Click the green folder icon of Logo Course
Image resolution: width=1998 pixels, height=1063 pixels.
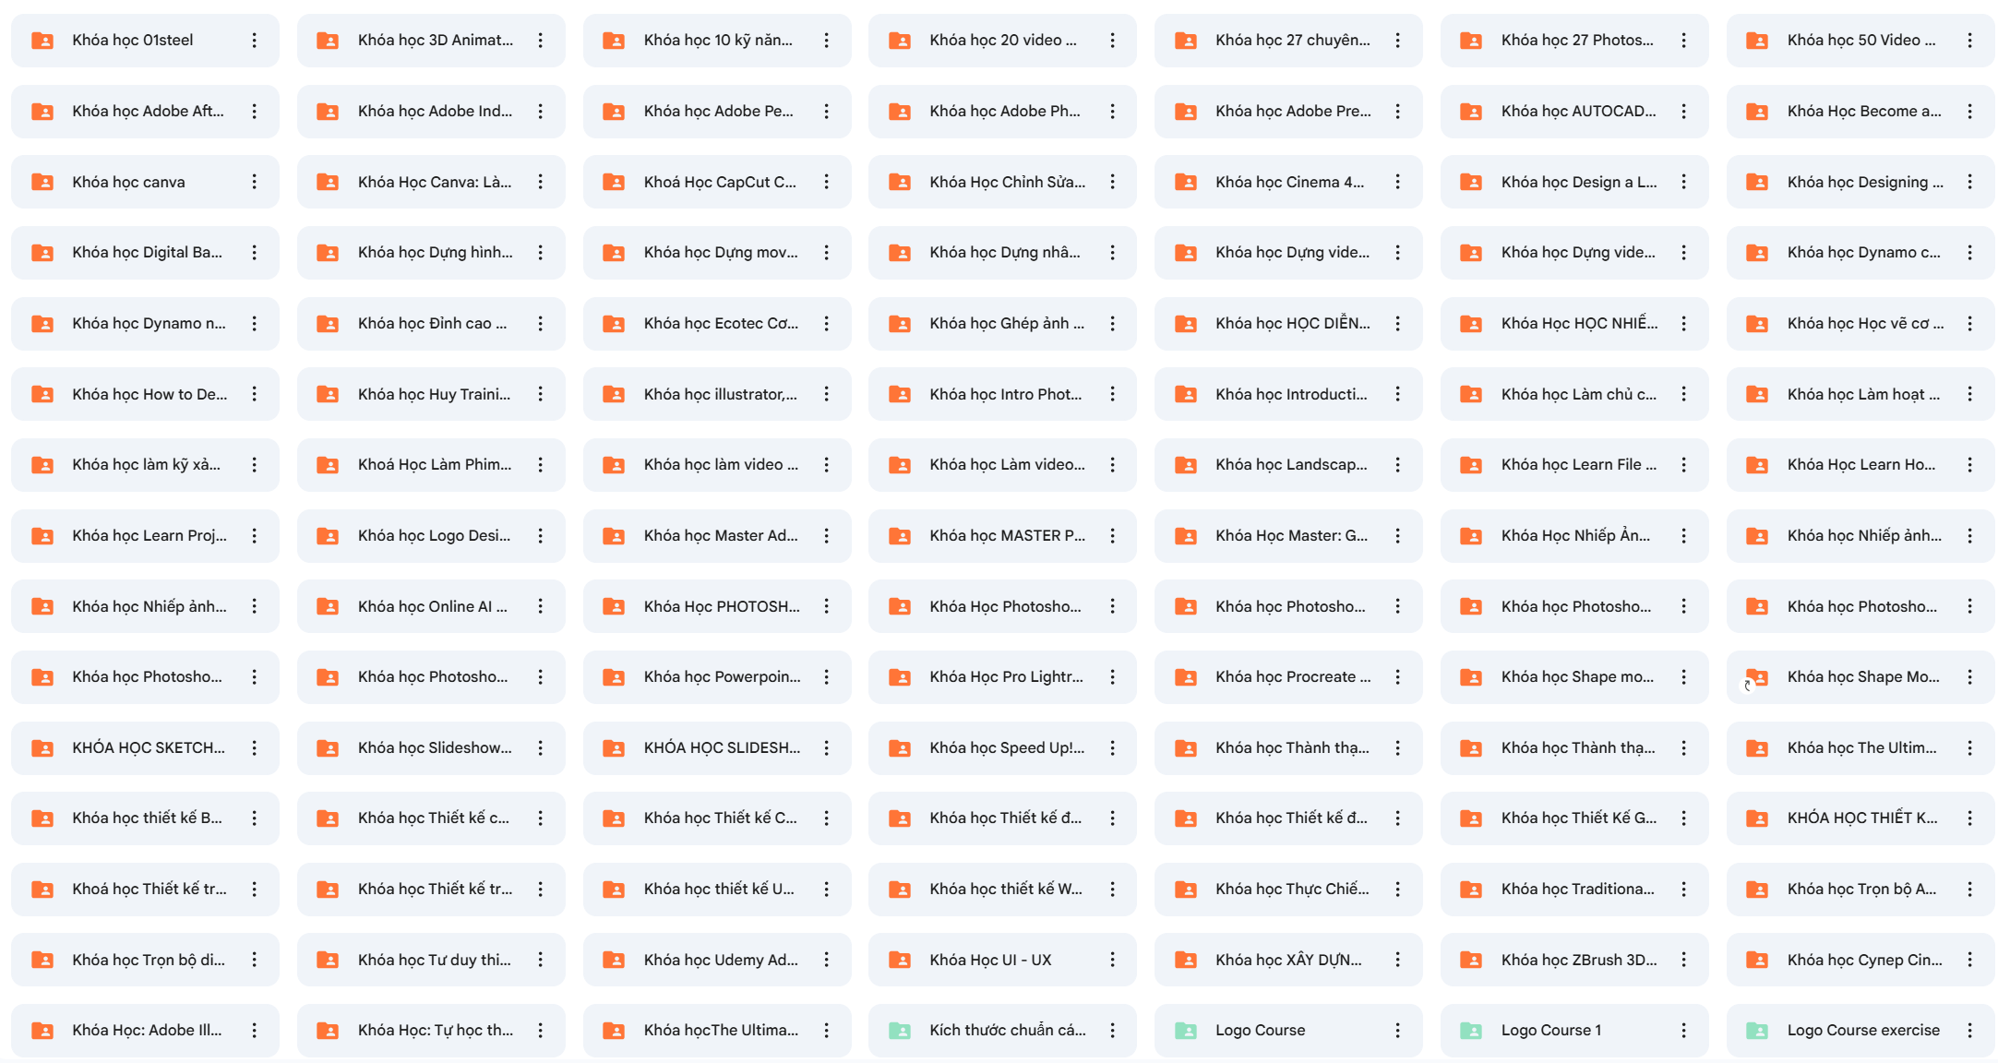tap(1186, 1031)
